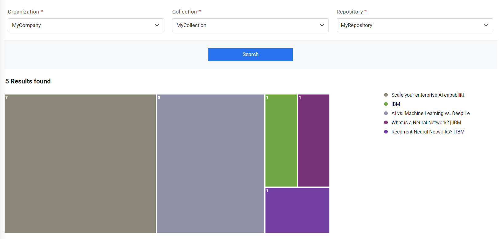The image size is (499, 239).
Task: Select legend text 'AI vs. Machine Learning vs. Deep Le'
Action: pos(430,114)
